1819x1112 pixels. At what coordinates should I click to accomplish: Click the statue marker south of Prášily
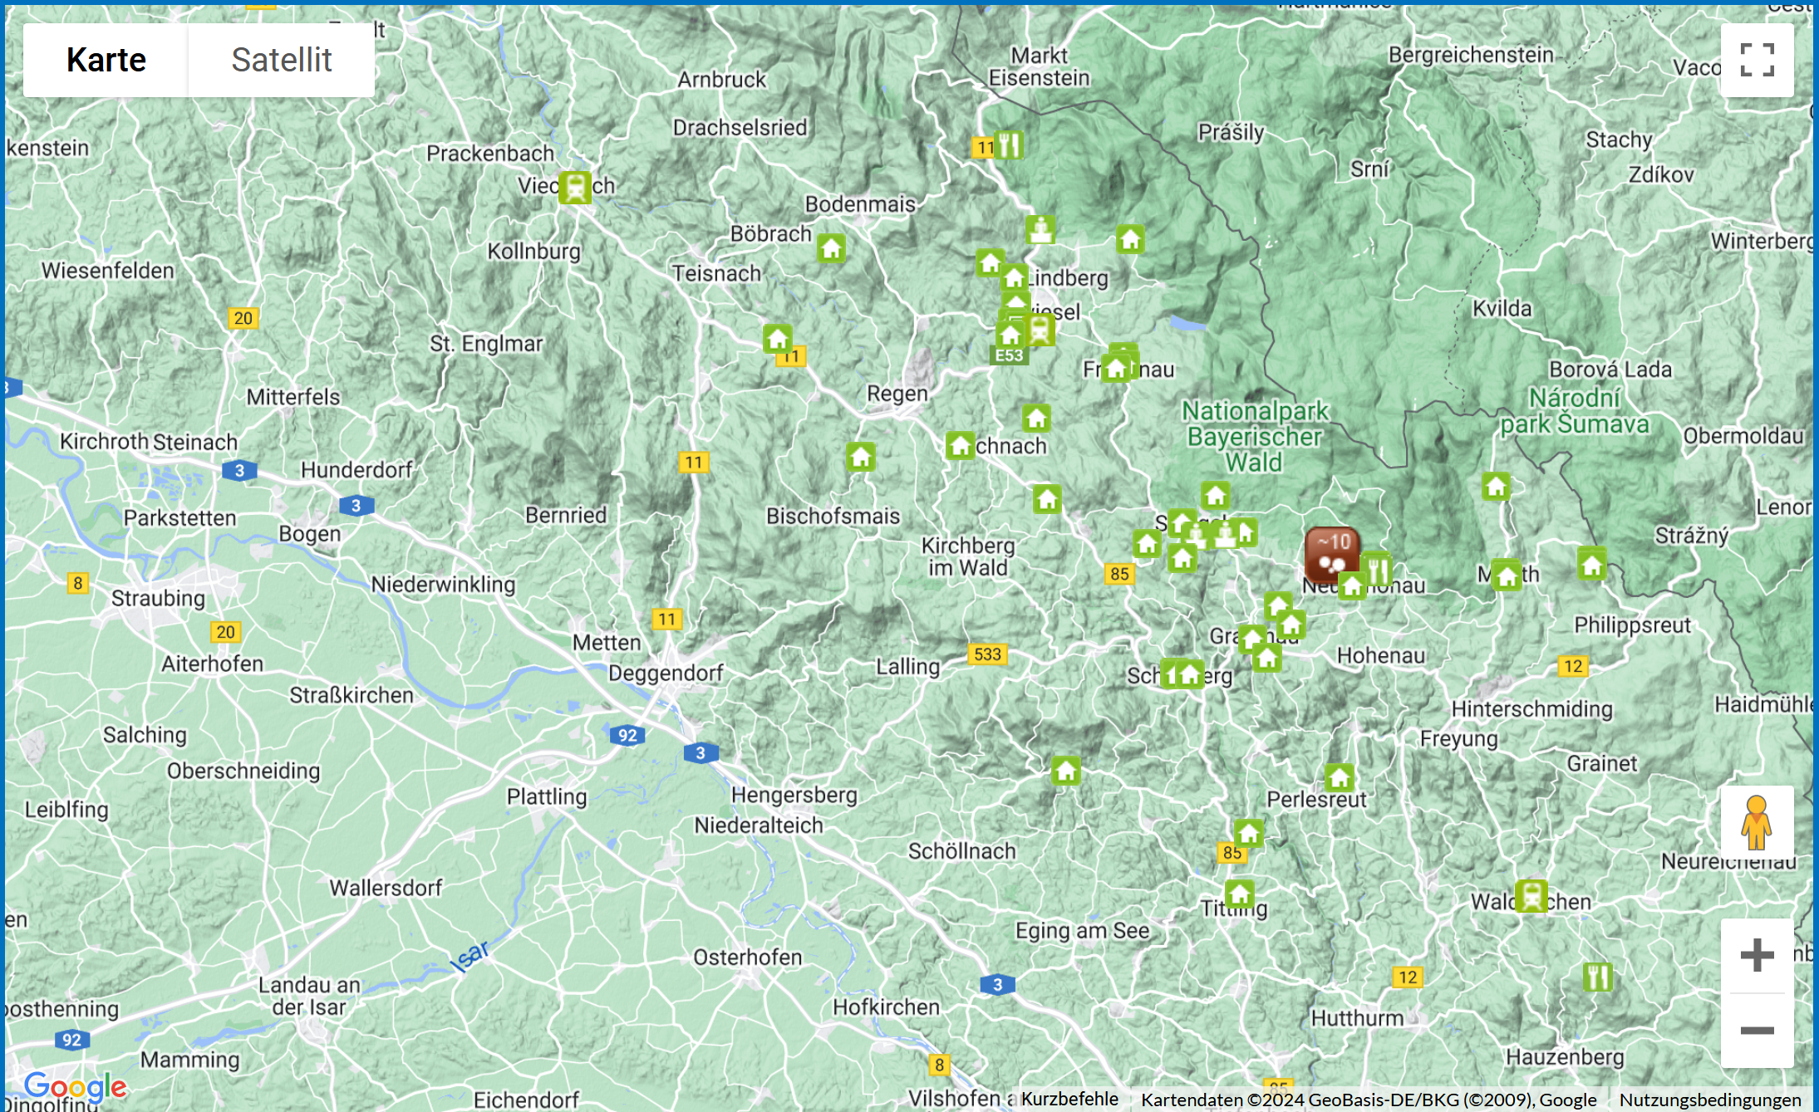(1040, 228)
